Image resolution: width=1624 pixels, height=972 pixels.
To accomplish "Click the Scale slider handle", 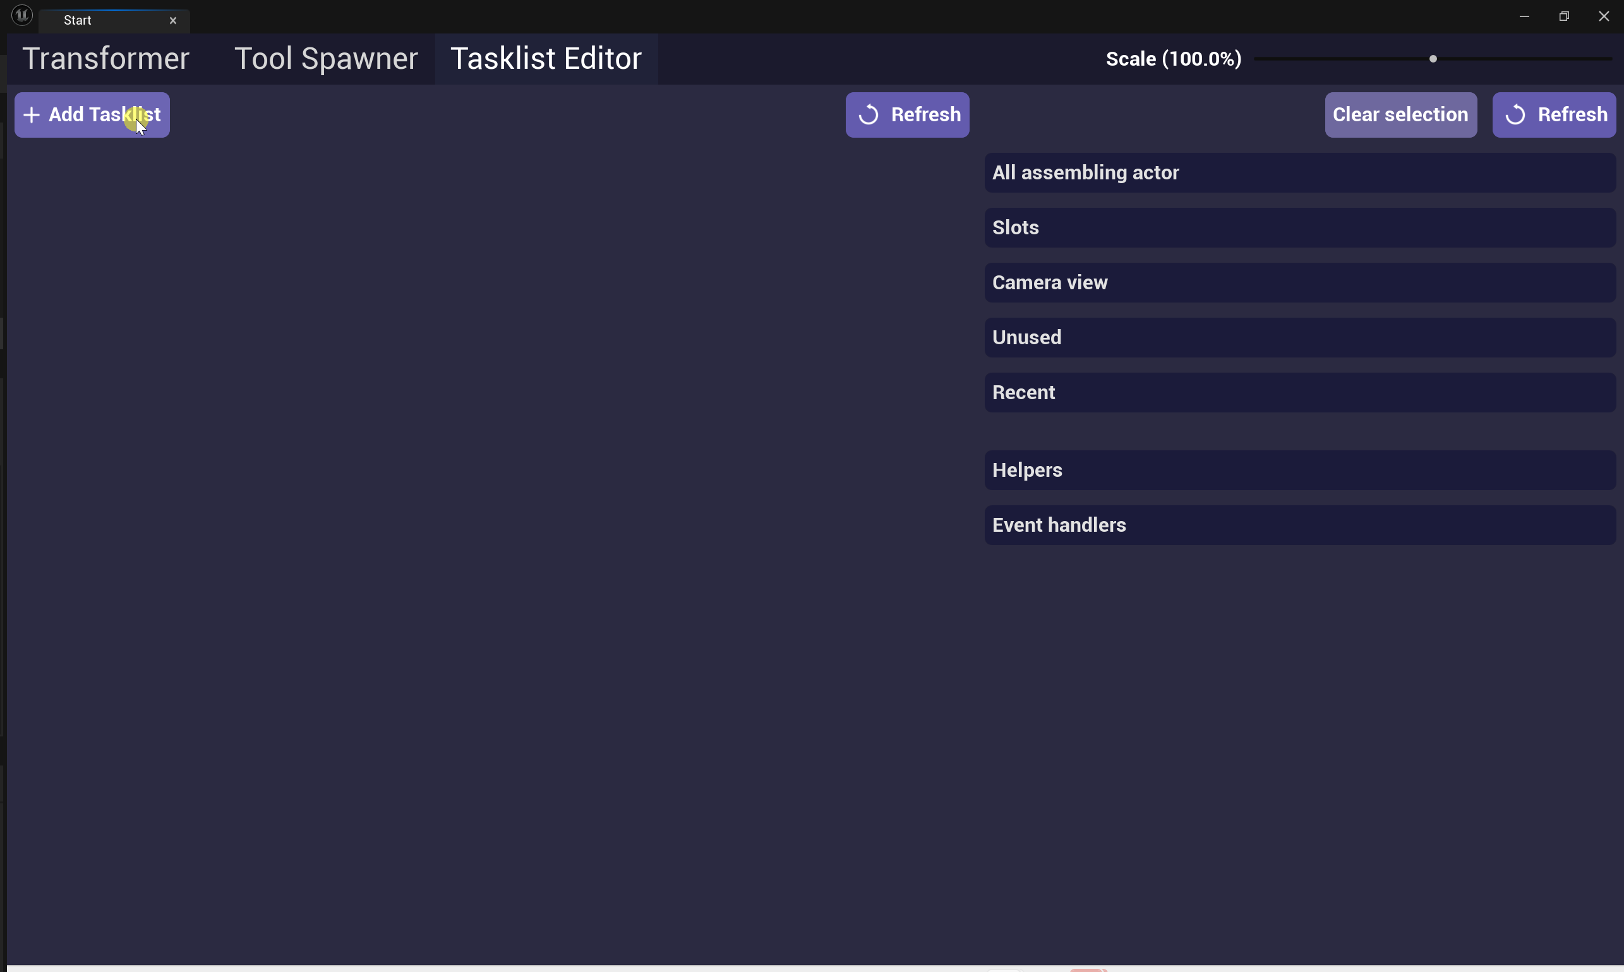I will click(1432, 59).
